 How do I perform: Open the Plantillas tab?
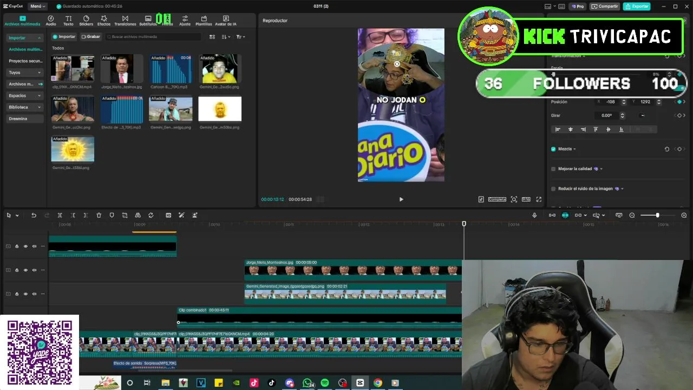[x=204, y=21]
